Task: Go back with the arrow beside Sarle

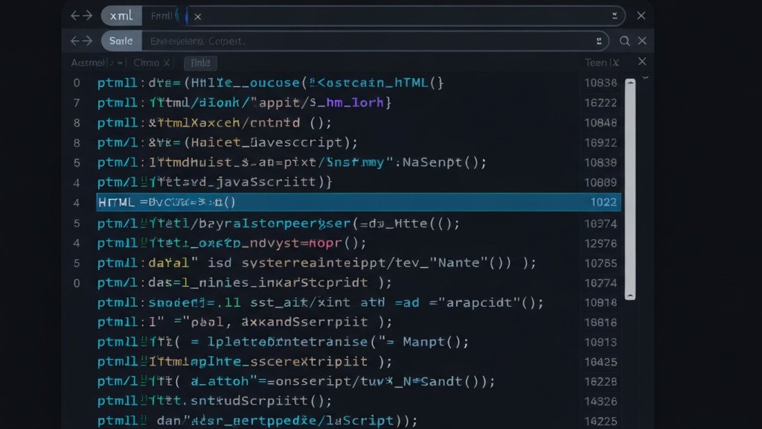Action: point(75,41)
